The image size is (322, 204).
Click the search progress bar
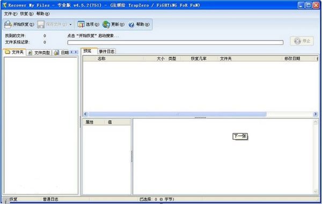click(x=175, y=42)
